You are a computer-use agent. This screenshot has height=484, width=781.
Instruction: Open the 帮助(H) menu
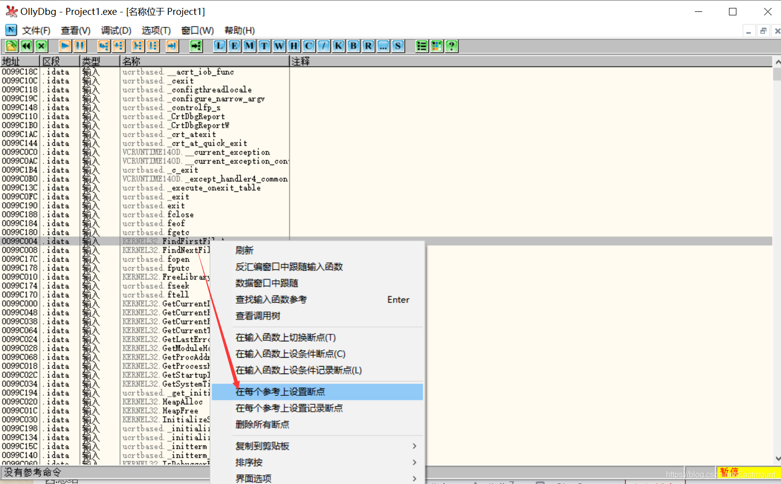239,31
